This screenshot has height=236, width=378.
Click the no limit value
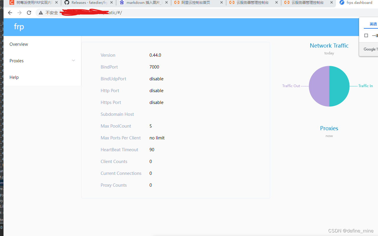(x=157, y=138)
